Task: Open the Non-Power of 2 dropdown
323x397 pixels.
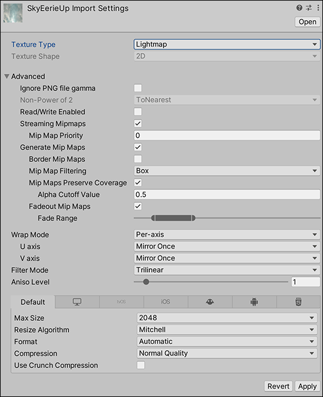Action: click(227, 100)
